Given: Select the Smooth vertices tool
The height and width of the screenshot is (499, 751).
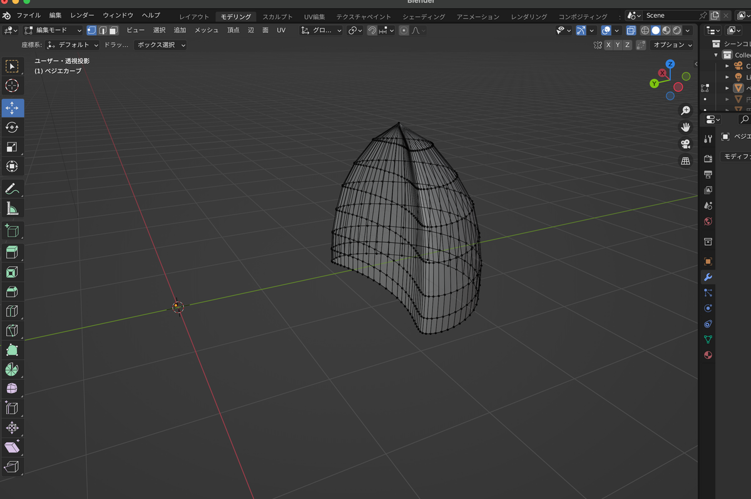Looking at the screenshot, I should tap(12, 389).
